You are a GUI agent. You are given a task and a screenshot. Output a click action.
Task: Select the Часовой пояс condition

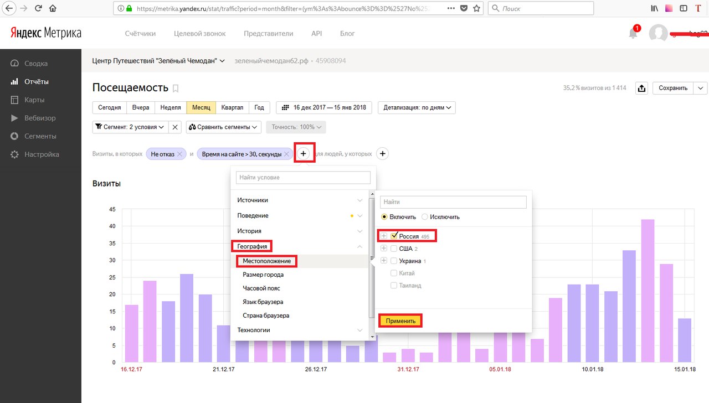(300, 288)
